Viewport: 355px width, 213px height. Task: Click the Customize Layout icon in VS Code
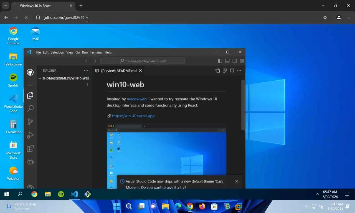(x=242, y=61)
